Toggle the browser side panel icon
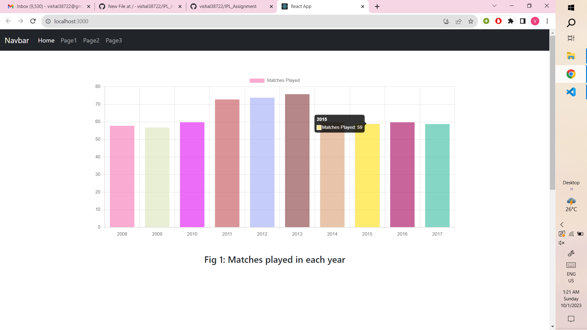Screen dimensions: 587x330 tap(523, 21)
